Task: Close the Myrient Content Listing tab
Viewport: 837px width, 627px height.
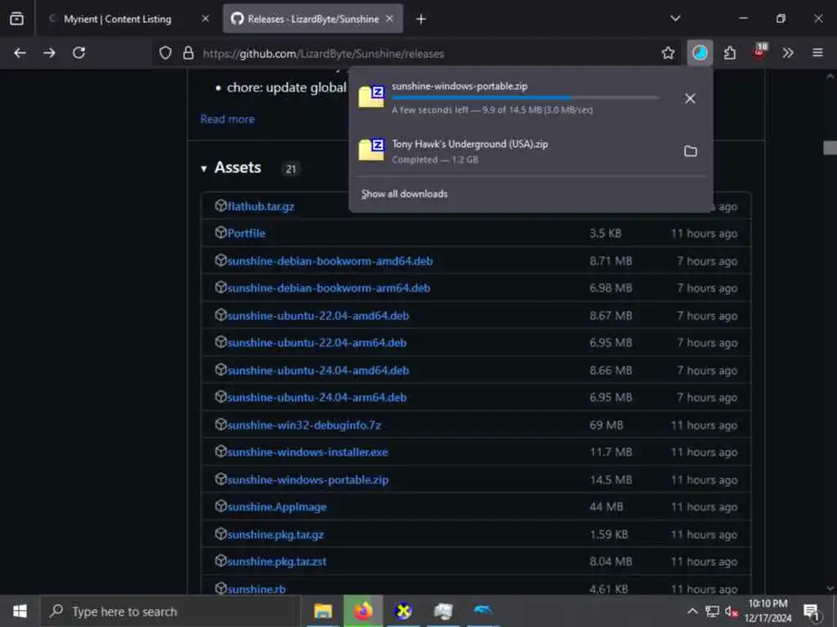Action: pos(205,19)
